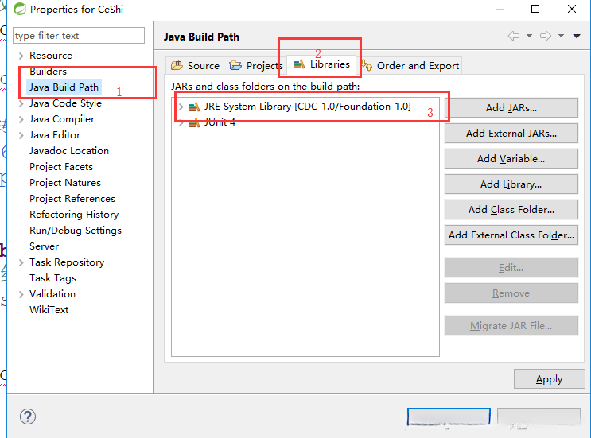The height and width of the screenshot is (438, 591).
Task: Open the Order and Export tab
Action: pyautogui.click(x=410, y=65)
